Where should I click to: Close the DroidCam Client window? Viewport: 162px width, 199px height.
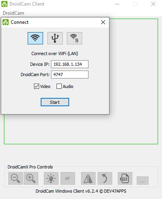tap(153, 4)
